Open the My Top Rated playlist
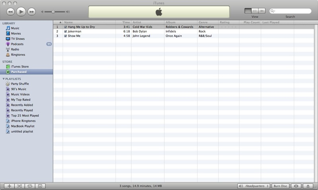318x190 pixels. 21,100
